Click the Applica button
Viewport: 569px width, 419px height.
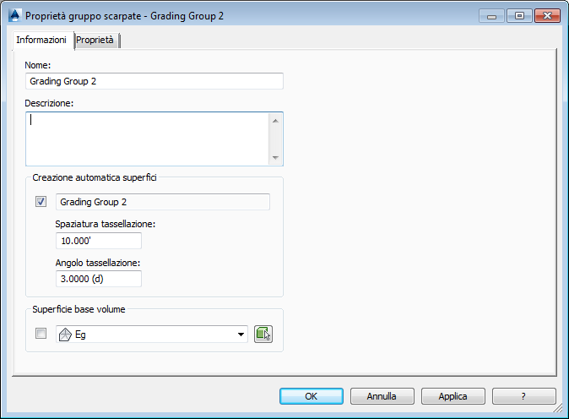click(x=453, y=395)
